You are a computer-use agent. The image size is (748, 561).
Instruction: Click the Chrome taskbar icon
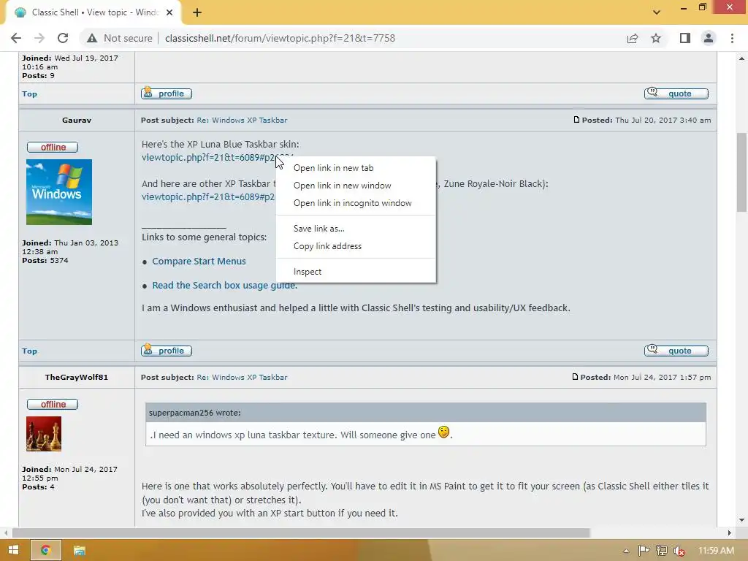point(46,550)
